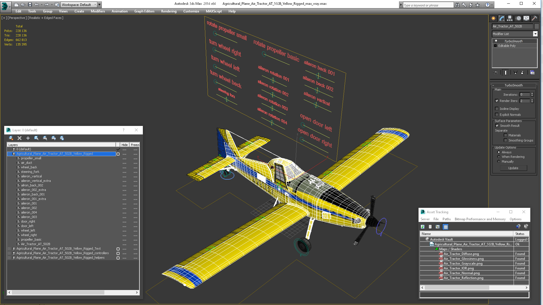Open the Motion panel wheel tab
Screen dimensions: 543x305
[518, 18]
